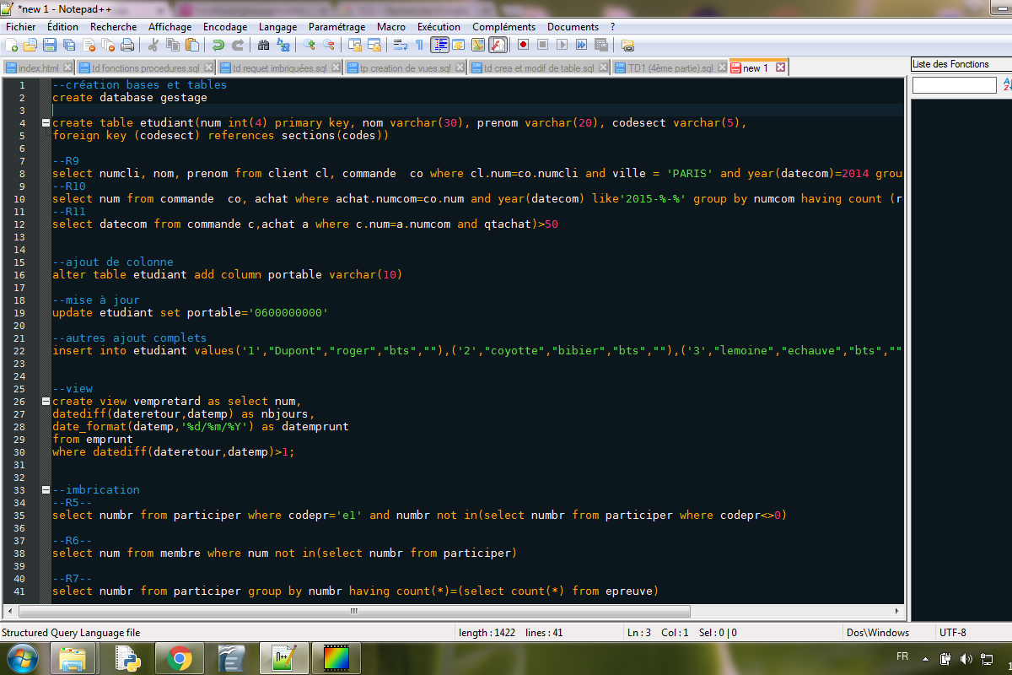
Task: Click the Liste des Fonctions search field
Action: point(954,85)
